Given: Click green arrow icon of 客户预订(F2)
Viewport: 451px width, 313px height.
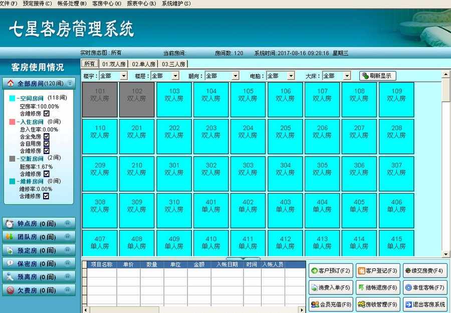Looking at the screenshot, I should 314,270.
